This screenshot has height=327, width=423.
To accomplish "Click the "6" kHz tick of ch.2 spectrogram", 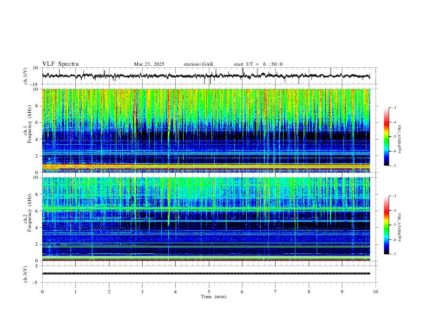I will point(37,211).
